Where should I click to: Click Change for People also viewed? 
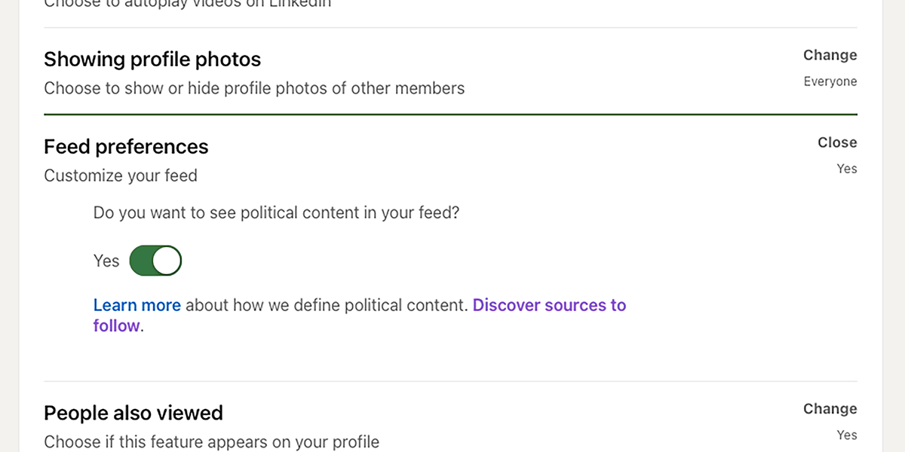click(830, 408)
